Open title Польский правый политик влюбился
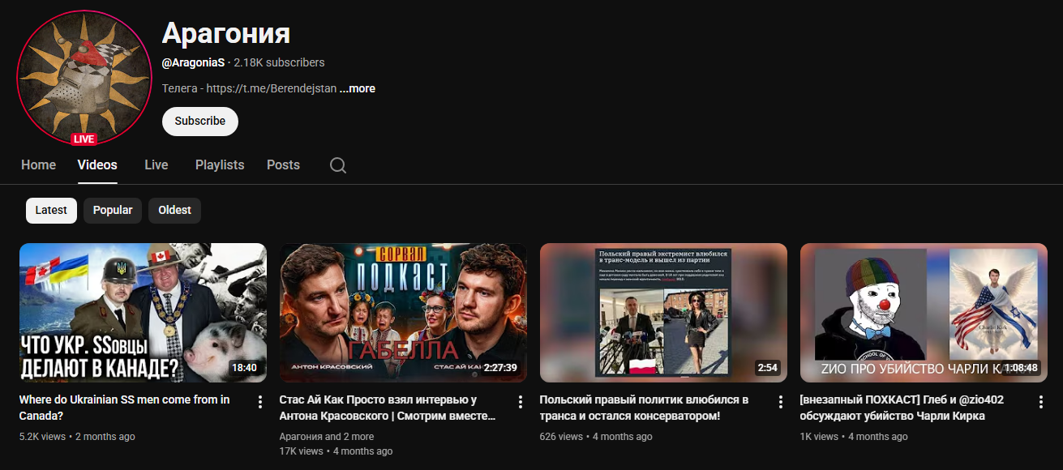The height and width of the screenshot is (470, 1063). point(645,408)
